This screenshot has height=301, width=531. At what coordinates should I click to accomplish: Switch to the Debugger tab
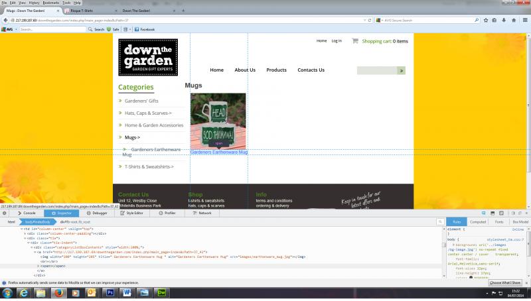(x=97, y=213)
